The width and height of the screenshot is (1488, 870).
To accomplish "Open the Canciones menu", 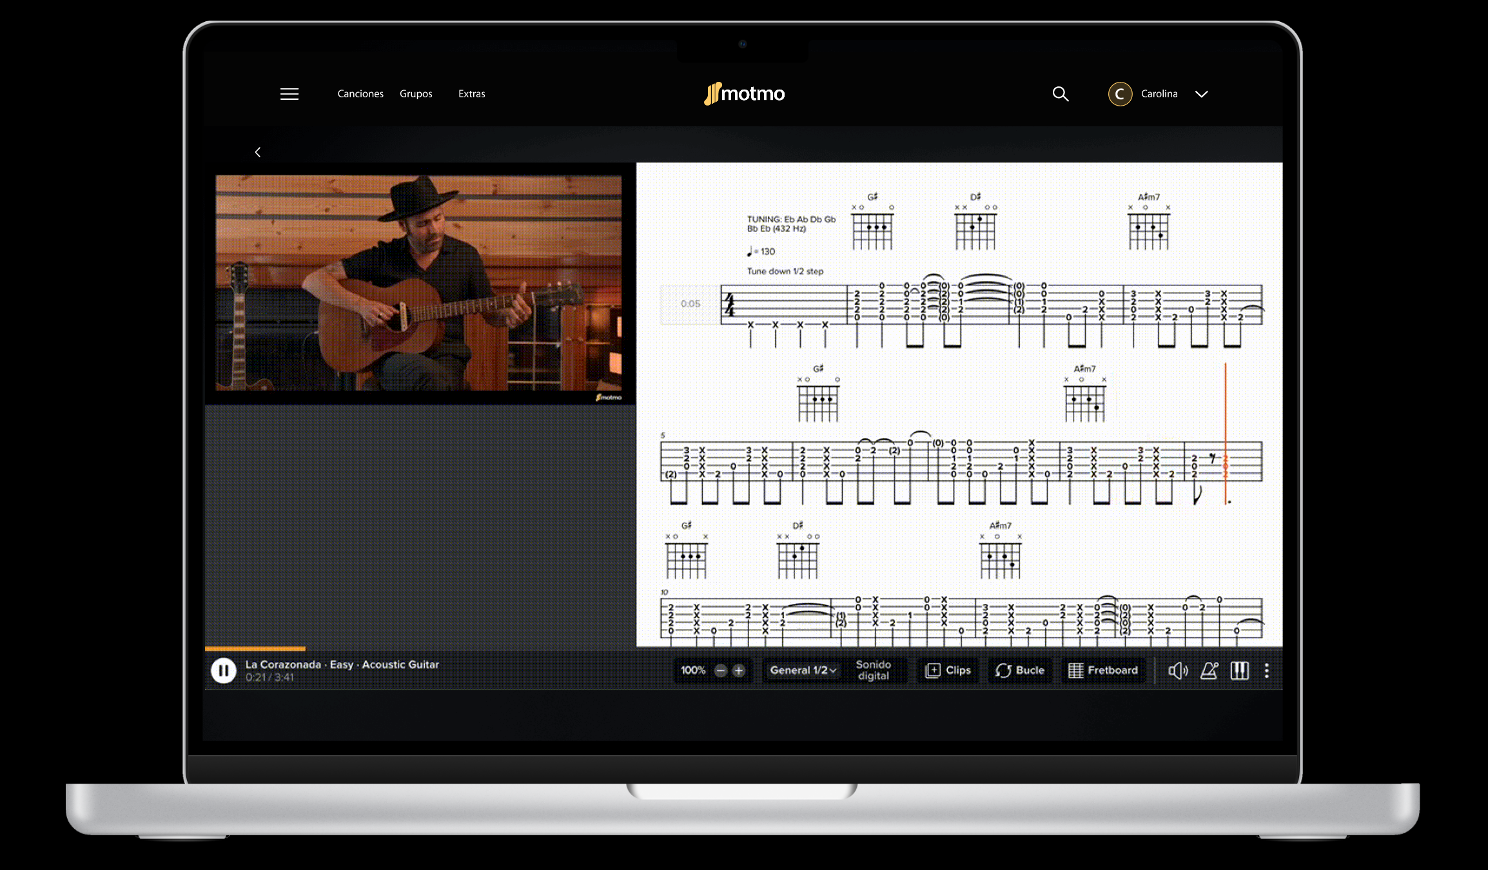I will tap(360, 94).
